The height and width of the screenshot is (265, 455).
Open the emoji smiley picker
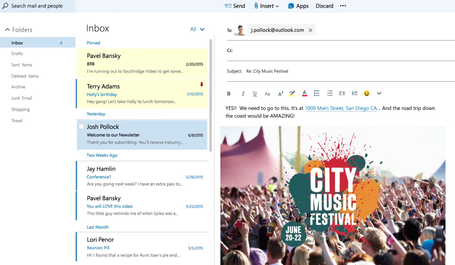(367, 94)
